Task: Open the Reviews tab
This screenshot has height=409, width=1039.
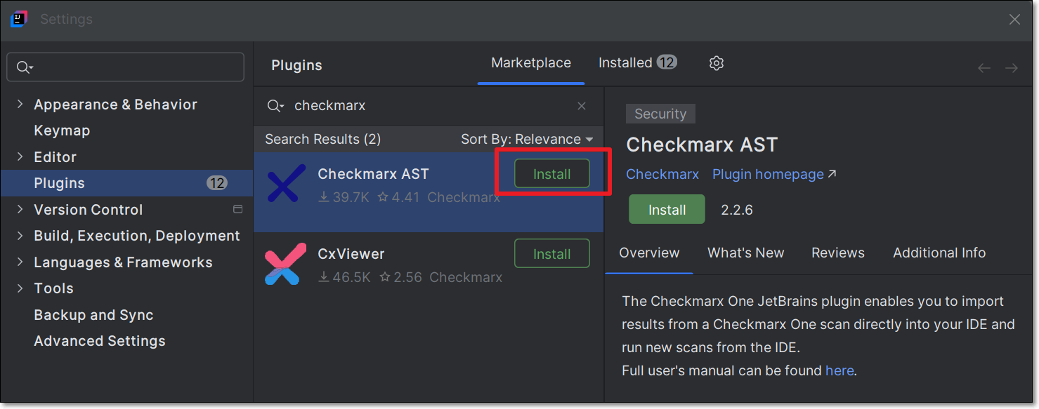Action: pyautogui.click(x=837, y=253)
